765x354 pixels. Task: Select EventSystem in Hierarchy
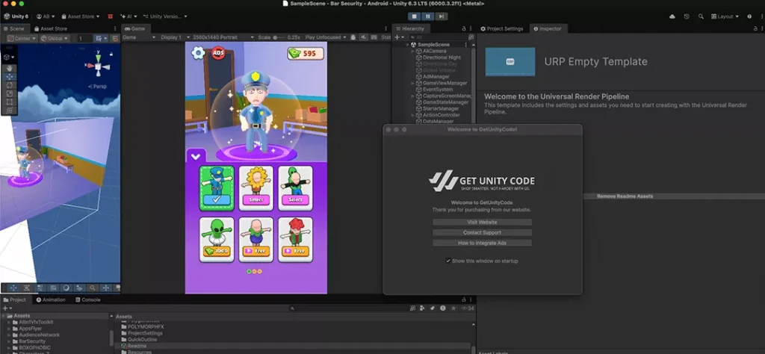click(x=438, y=90)
